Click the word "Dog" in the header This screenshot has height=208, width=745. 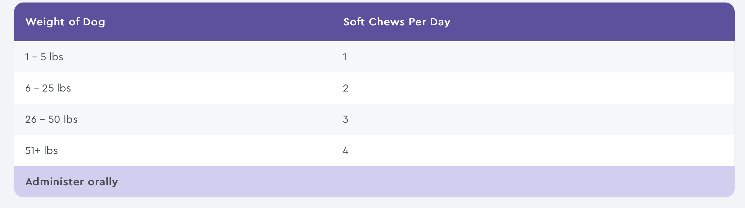[94, 22]
